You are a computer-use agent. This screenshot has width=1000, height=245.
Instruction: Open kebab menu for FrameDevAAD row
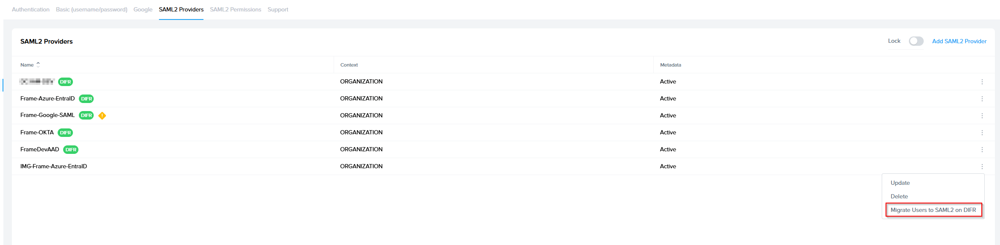[982, 150]
